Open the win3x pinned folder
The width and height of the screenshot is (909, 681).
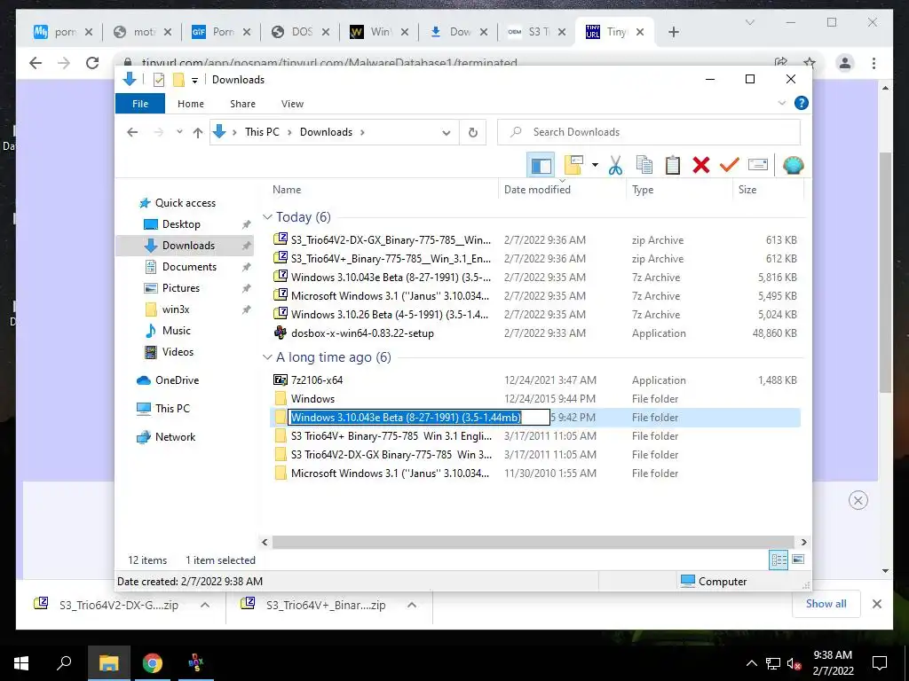coord(176,309)
